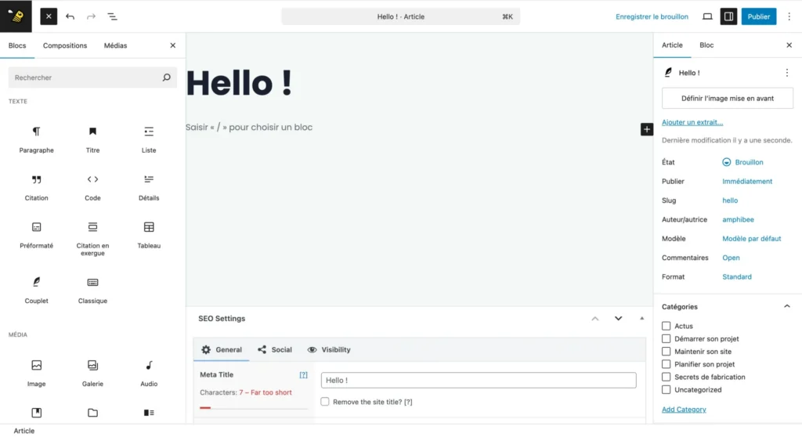This screenshot has width=802, height=437.
Task: Focus the Meta Title input field
Action: coord(479,380)
